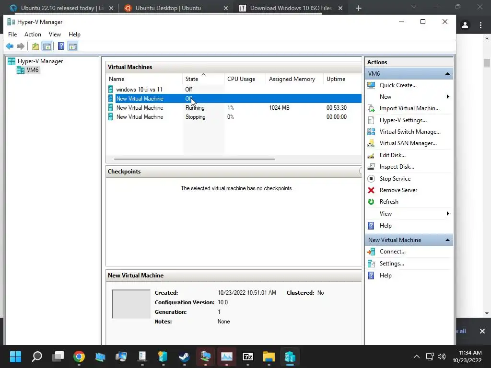Click Virtual Switch Manager... action

410,132
